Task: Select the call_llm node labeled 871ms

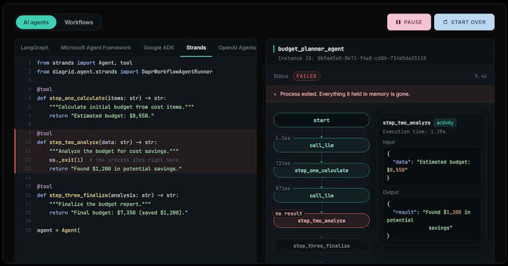Action: [321, 196]
